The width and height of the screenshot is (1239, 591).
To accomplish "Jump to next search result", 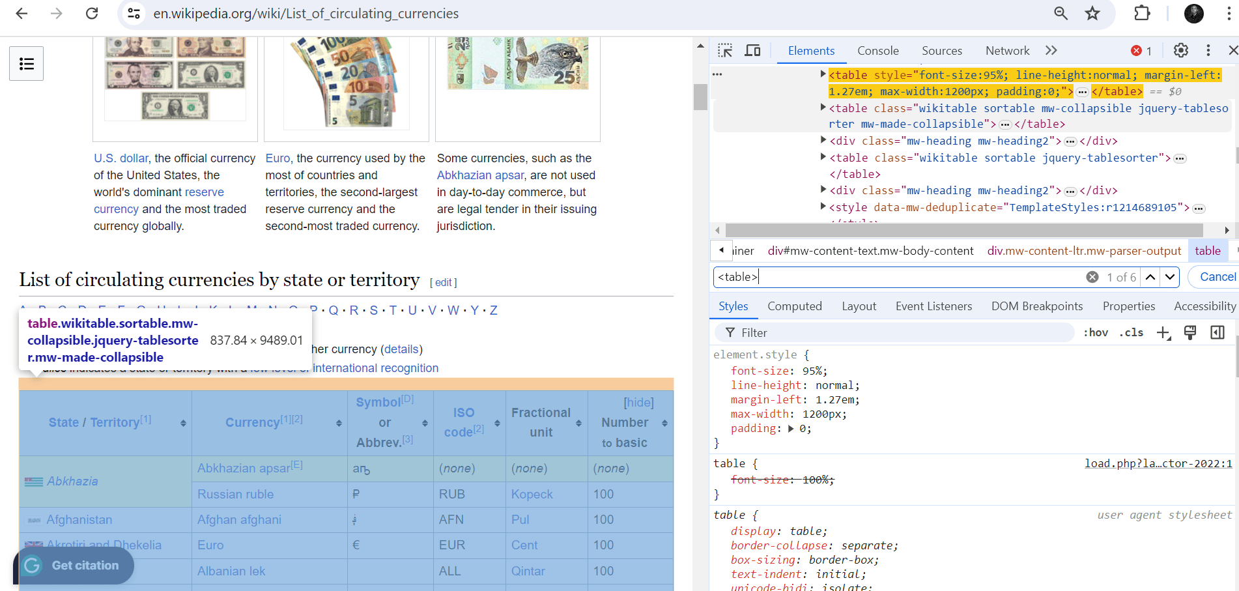I will tap(1170, 277).
